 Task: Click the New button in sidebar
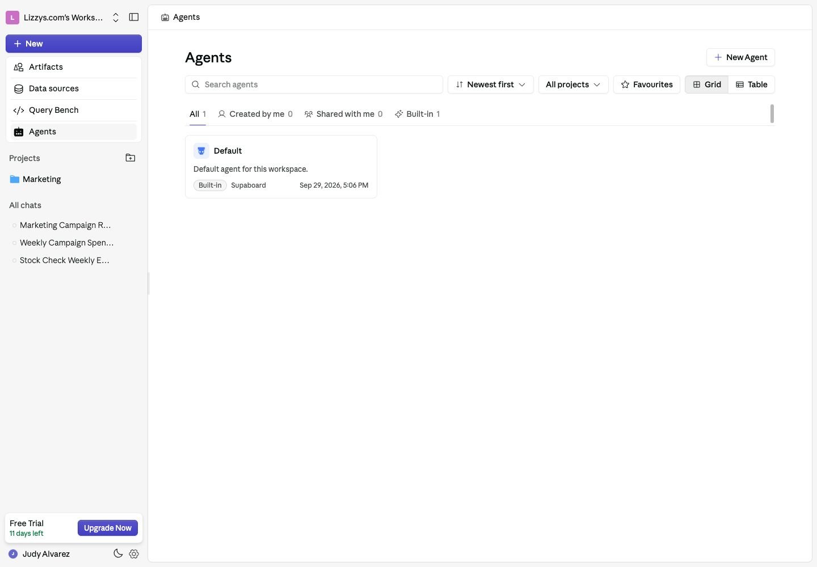click(74, 44)
